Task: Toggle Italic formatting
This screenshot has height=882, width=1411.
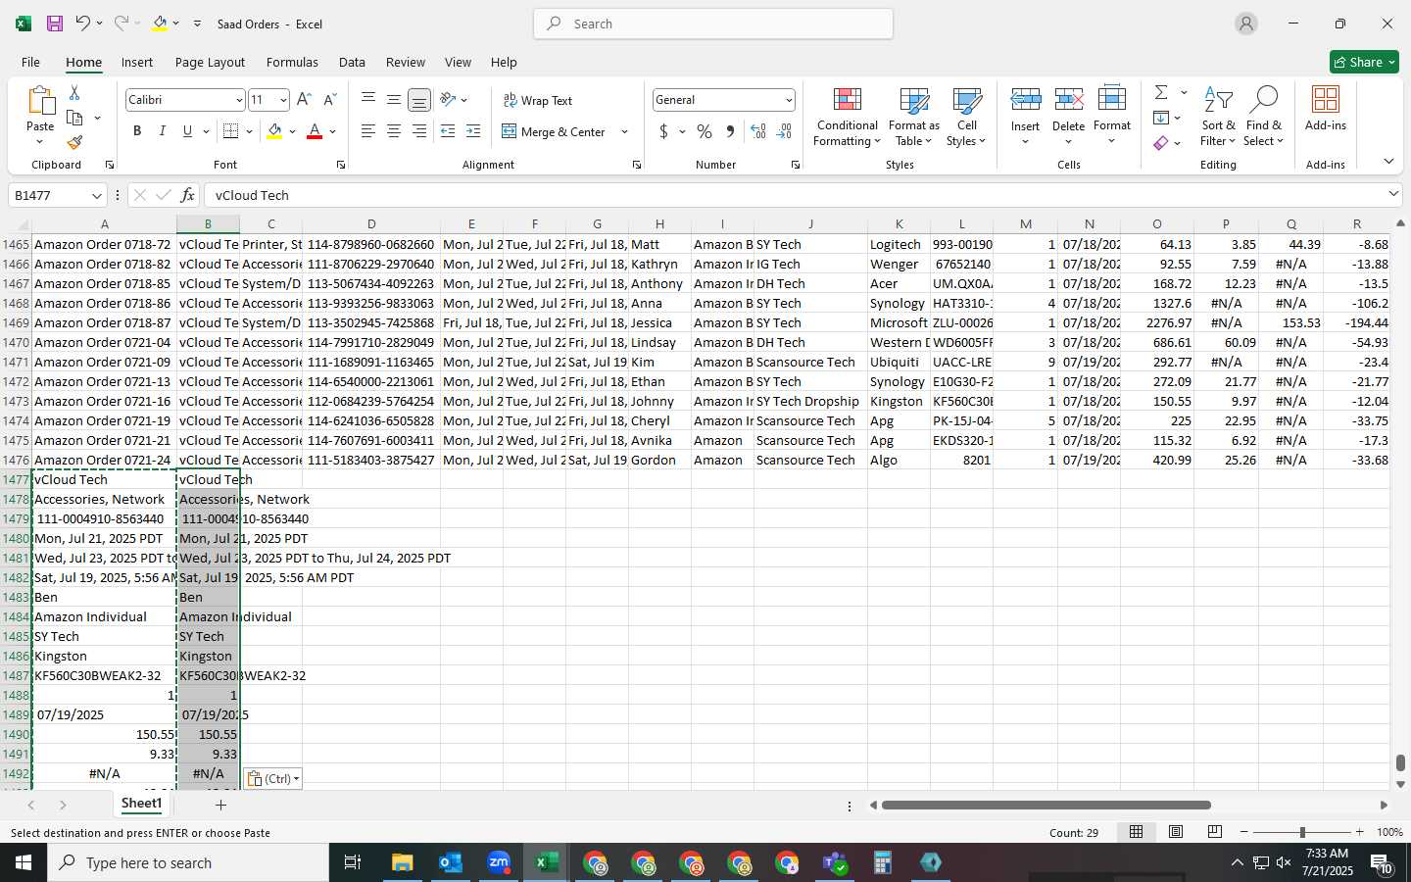Action: click(162, 131)
